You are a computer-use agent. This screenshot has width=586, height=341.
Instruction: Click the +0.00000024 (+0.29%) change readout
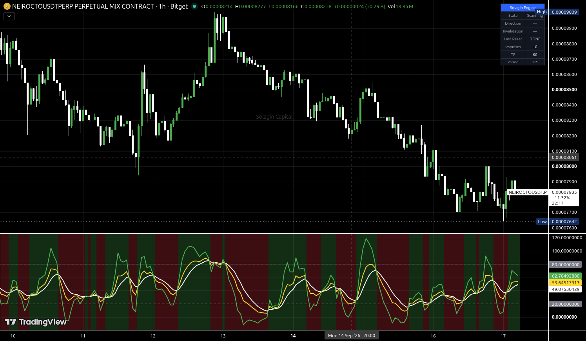(359, 7)
